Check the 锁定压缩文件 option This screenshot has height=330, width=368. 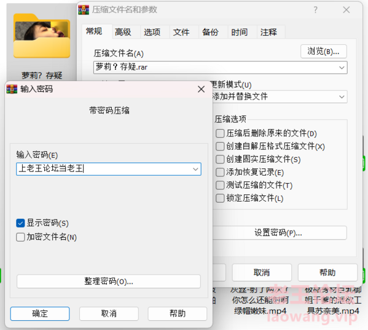coord(220,198)
